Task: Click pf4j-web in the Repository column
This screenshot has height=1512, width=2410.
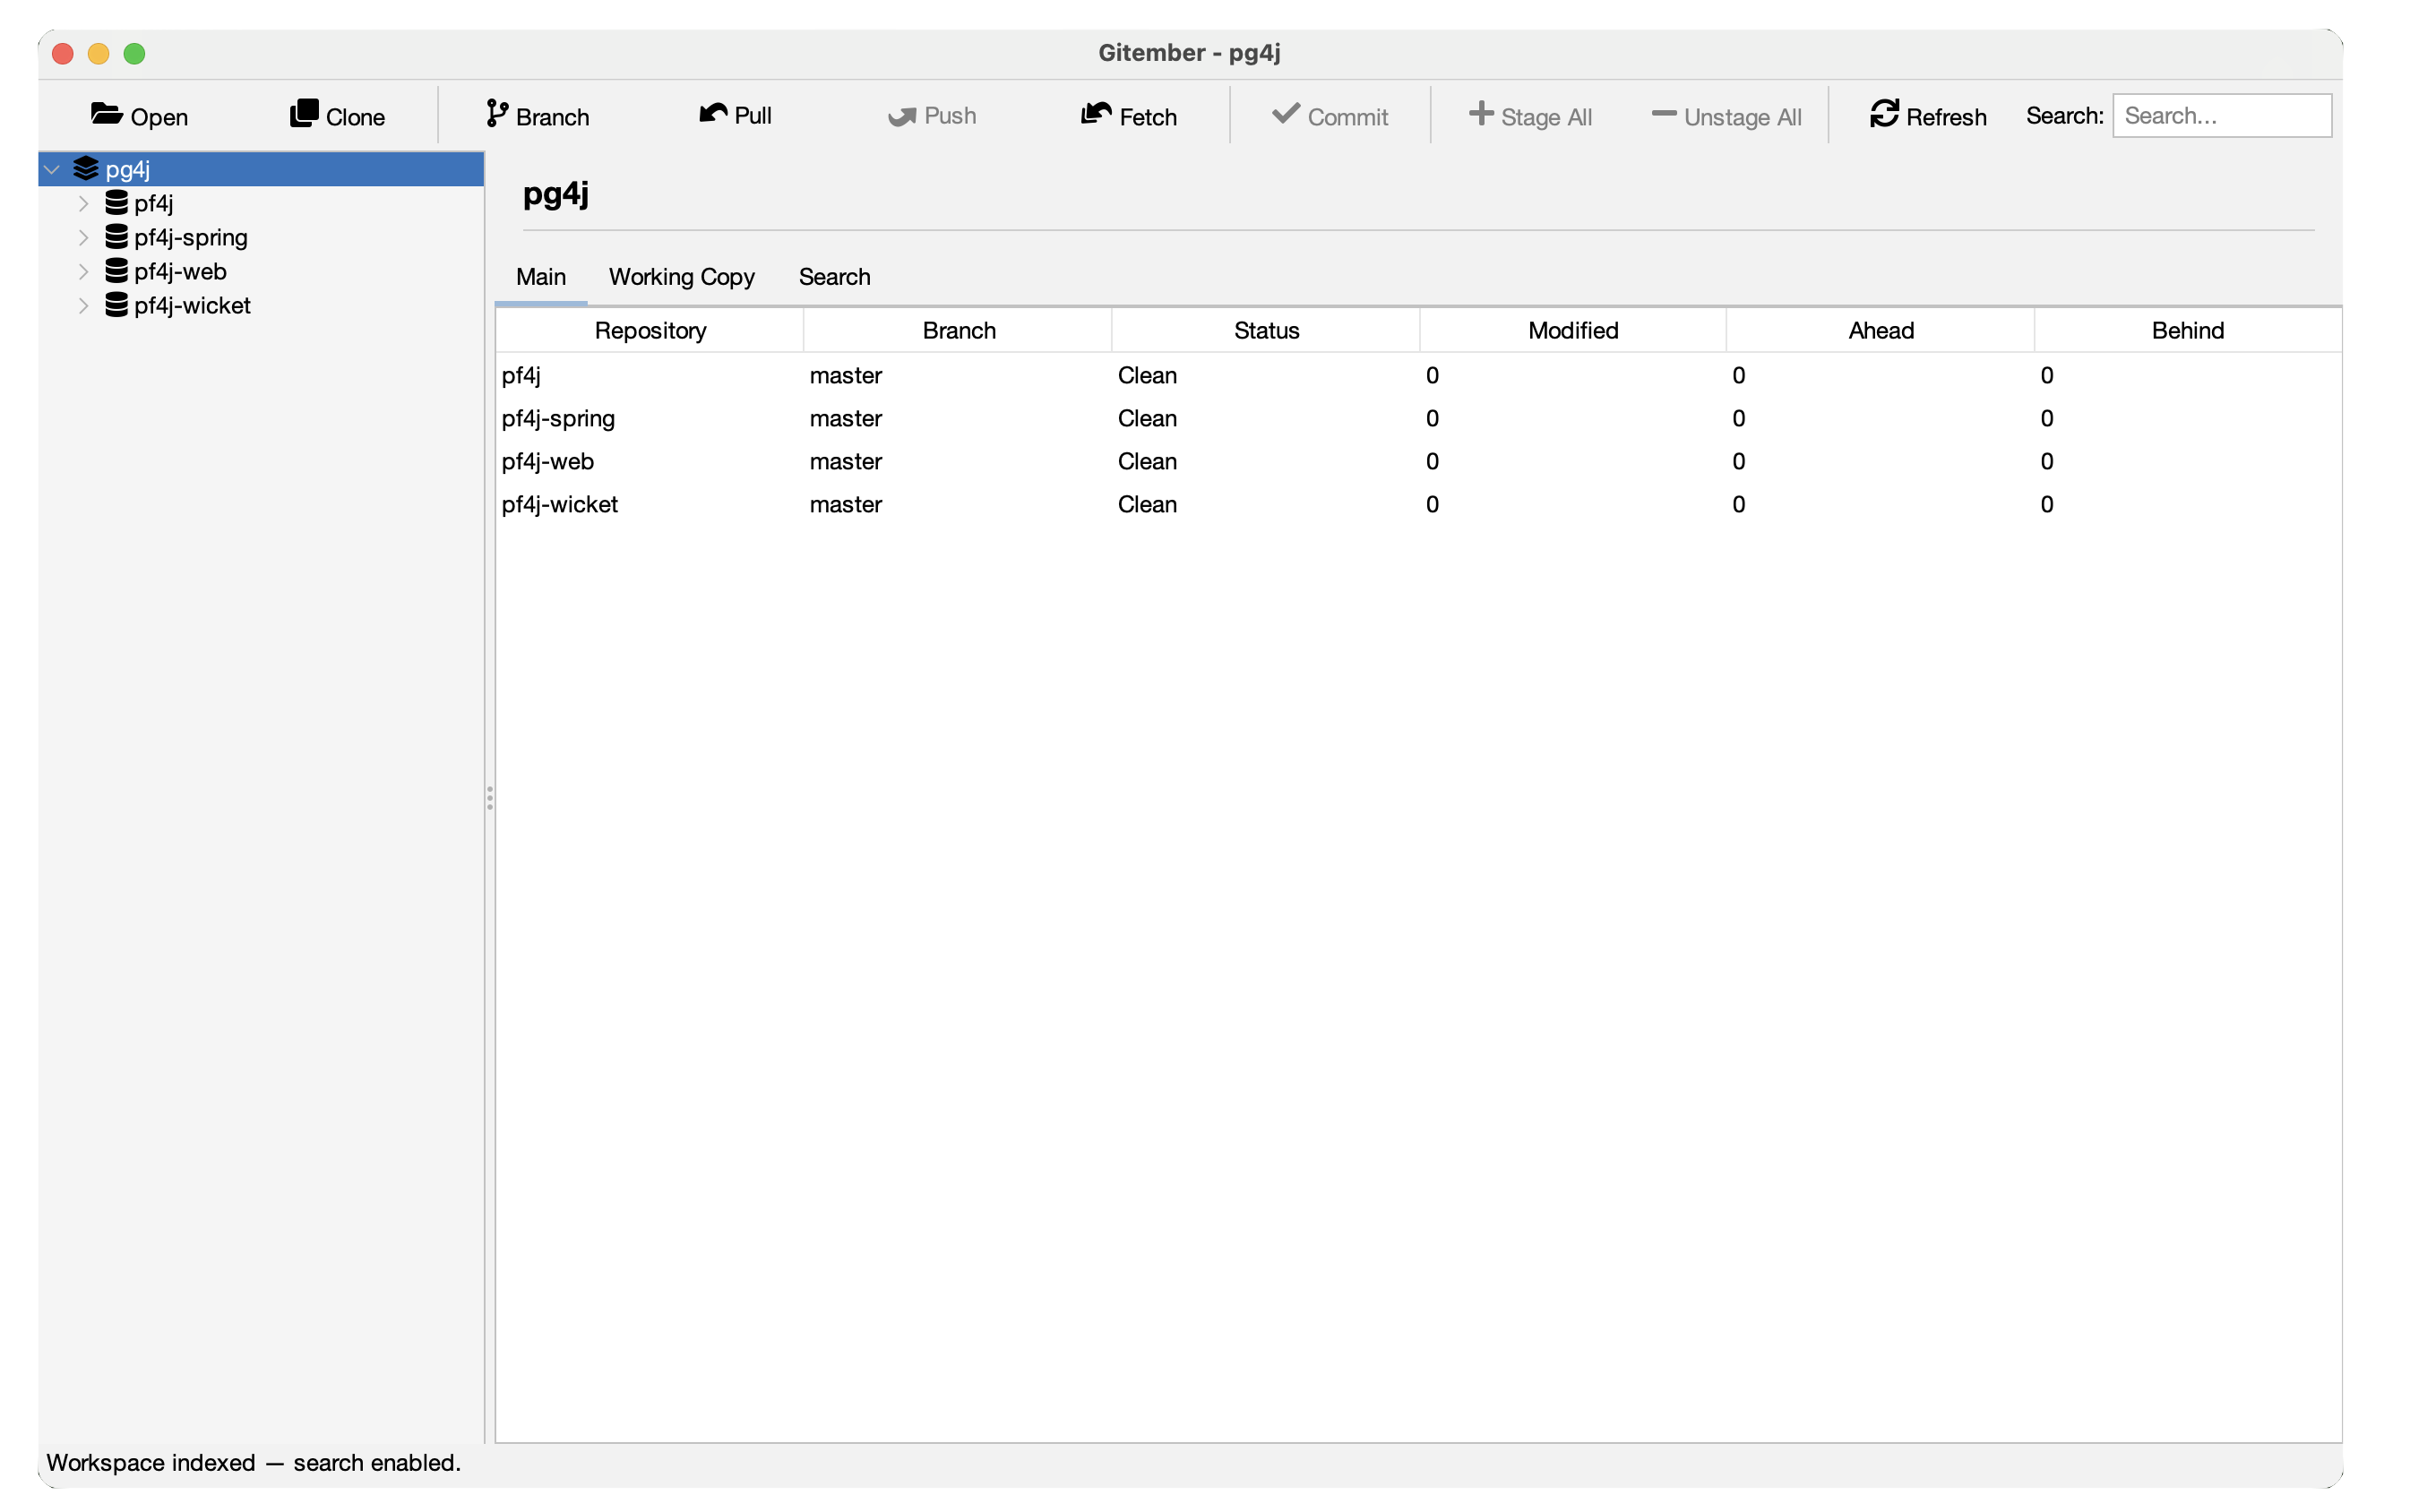Action: pos(650,461)
